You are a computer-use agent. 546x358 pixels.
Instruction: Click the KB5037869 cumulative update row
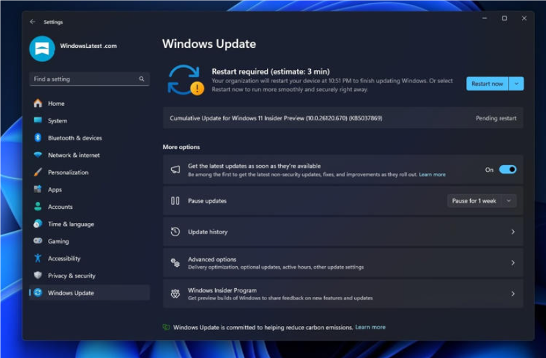point(343,118)
